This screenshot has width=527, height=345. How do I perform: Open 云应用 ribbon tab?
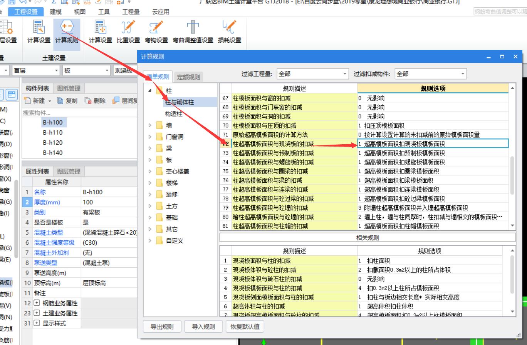[x=161, y=12]
